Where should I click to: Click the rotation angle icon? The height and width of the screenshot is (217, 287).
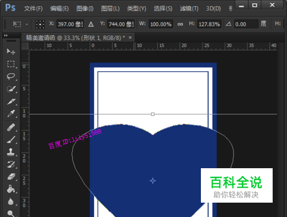pos(228,24)
